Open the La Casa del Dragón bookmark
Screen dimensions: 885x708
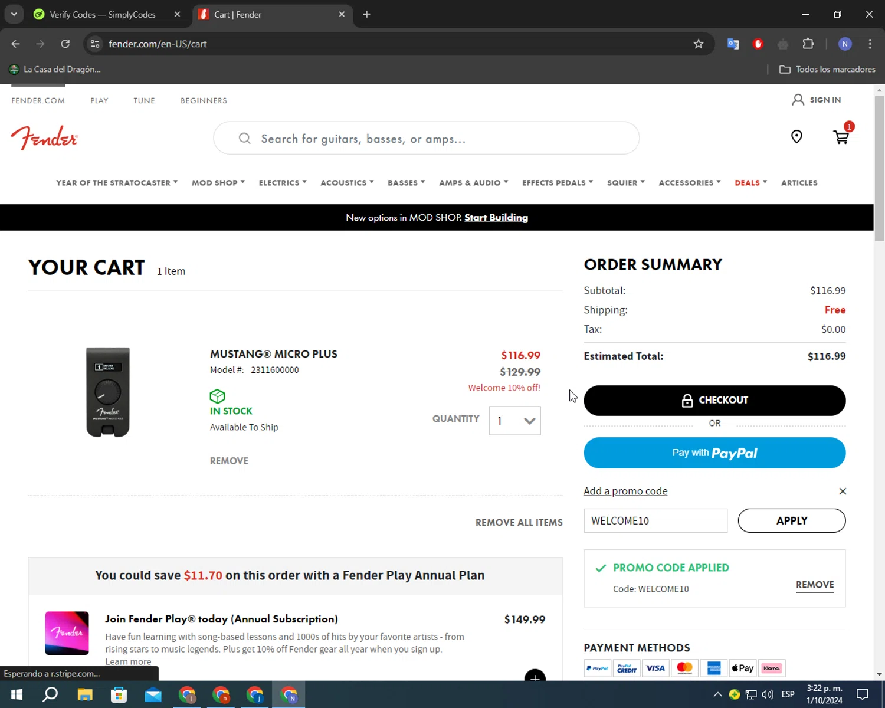pos(55,69)
